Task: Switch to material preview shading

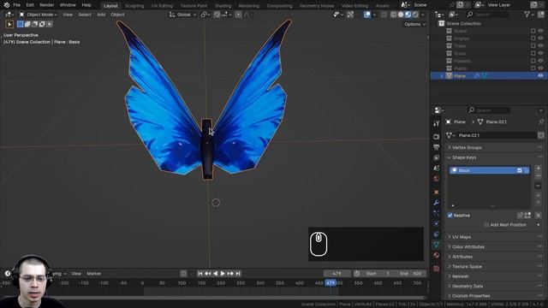Action: [x=408, y=15]
